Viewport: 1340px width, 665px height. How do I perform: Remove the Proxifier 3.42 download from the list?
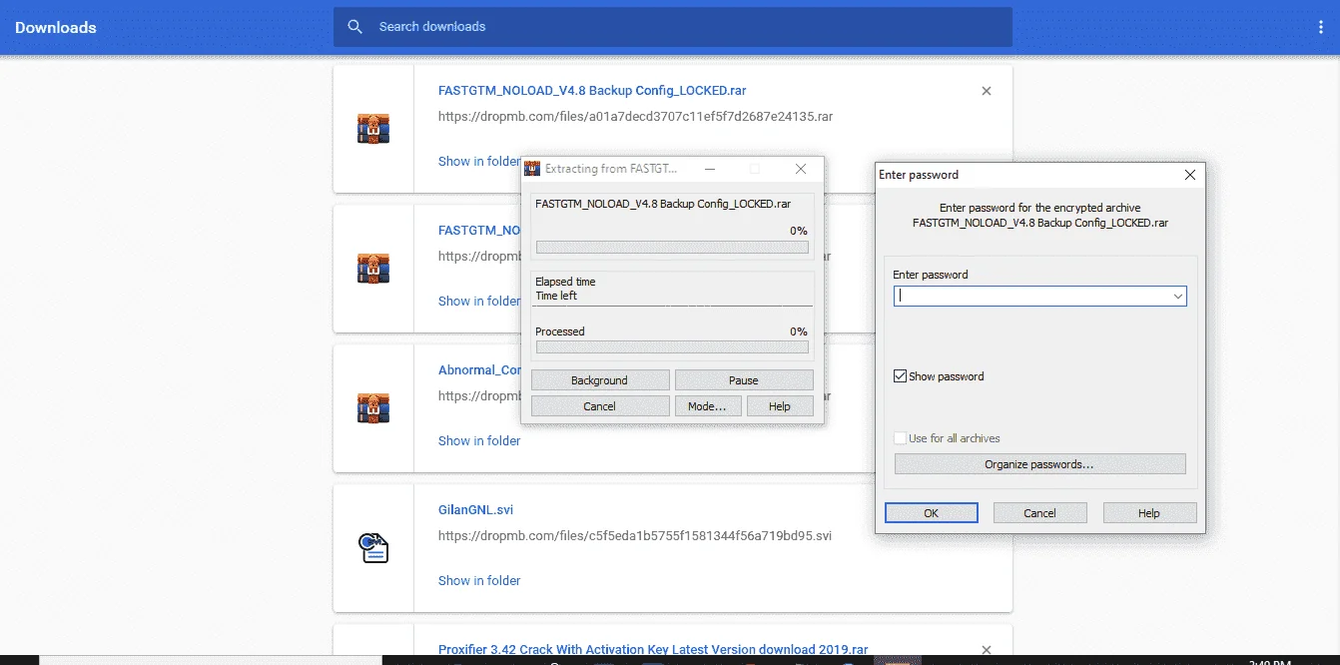pos(987,650)
